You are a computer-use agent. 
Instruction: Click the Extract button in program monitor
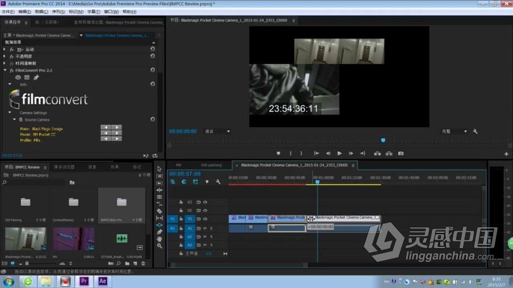pos(389,153)
